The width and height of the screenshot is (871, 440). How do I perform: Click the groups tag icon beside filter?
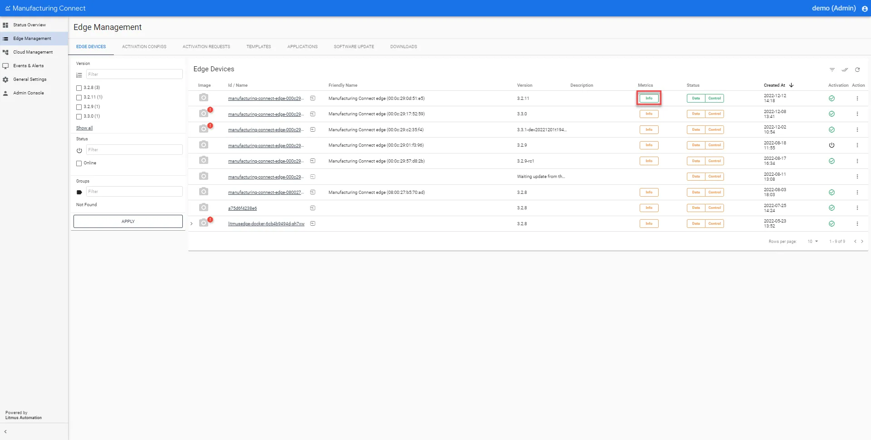tap(79, 192)
